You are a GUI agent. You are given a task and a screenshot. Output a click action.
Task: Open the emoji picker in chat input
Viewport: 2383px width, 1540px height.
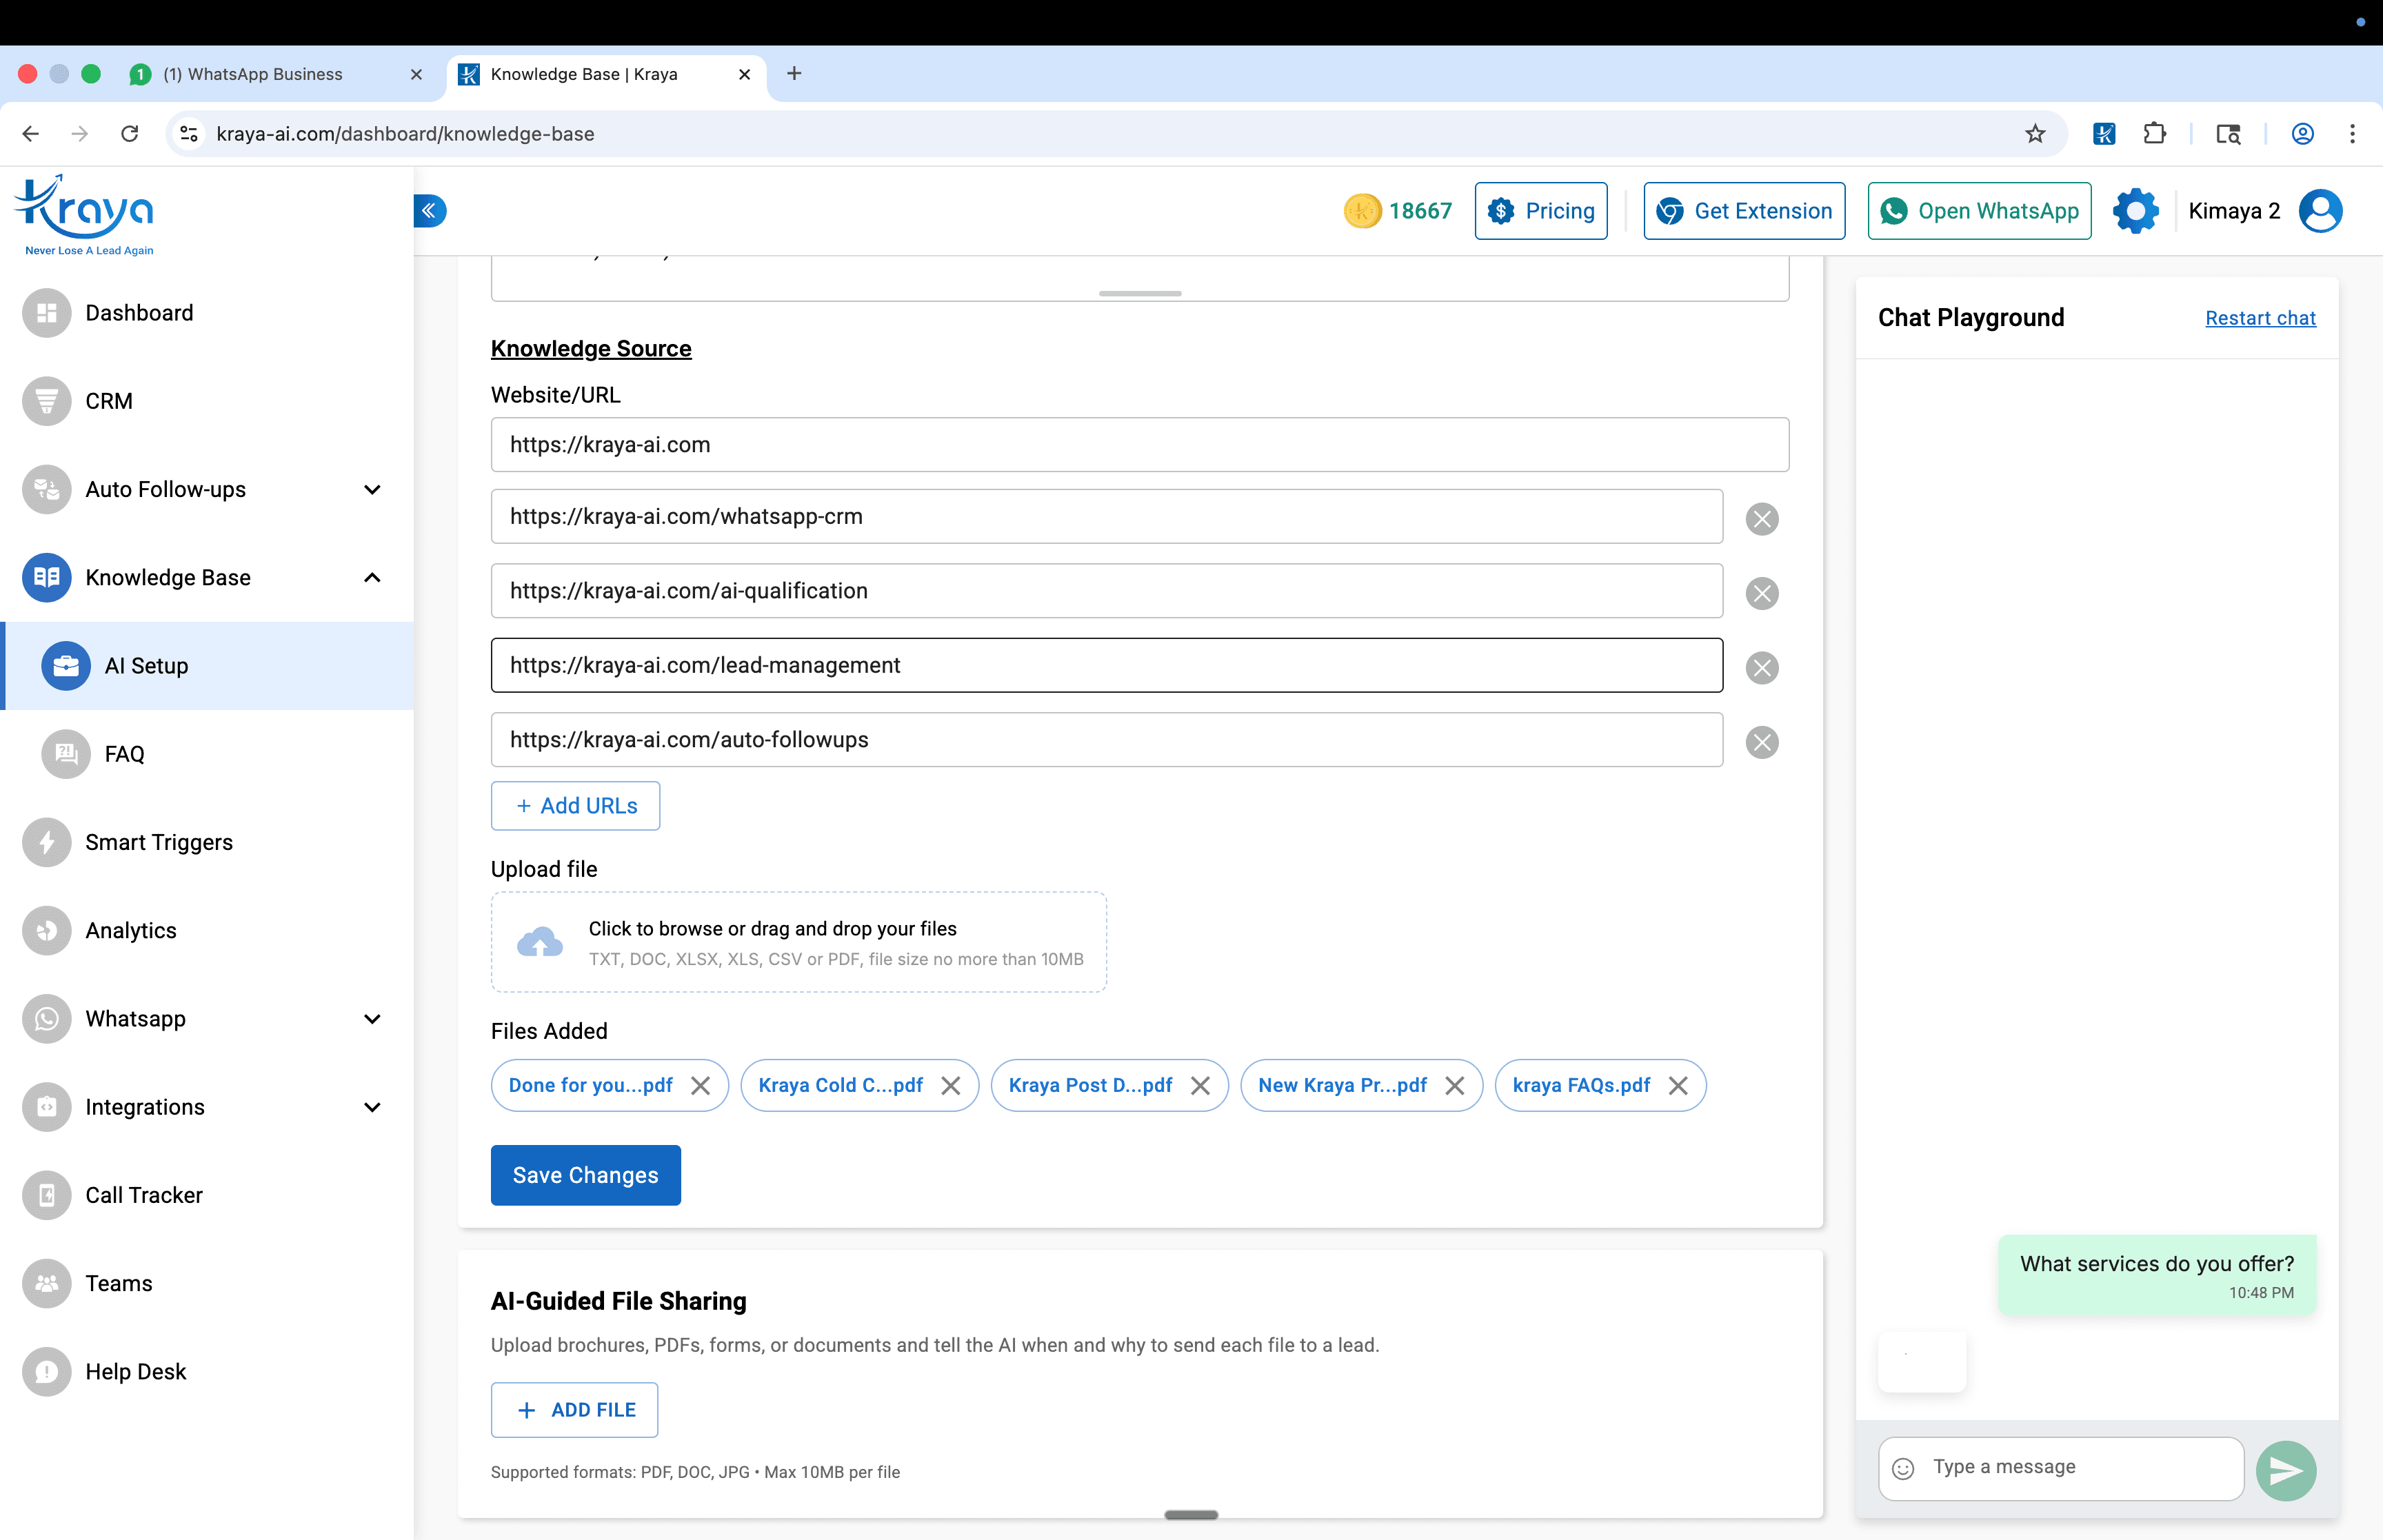pyautogui.click(x=1903, y=1468)
